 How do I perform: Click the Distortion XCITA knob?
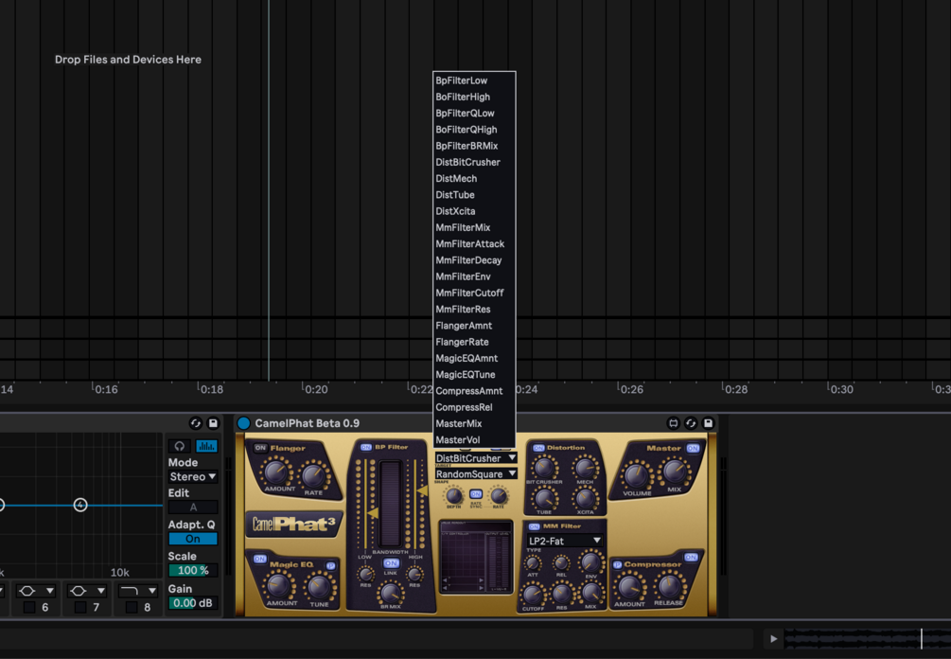coord(585,498)
